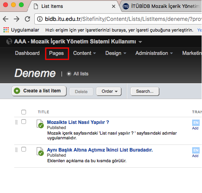
Task: Open Mozaikte List Nasıl Yapılır ? link
Action: coord(78,122)
